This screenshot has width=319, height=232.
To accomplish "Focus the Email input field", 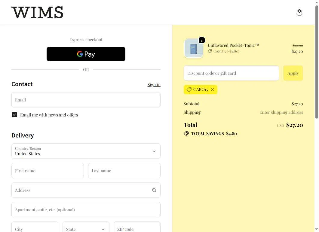I will point(86,100).
